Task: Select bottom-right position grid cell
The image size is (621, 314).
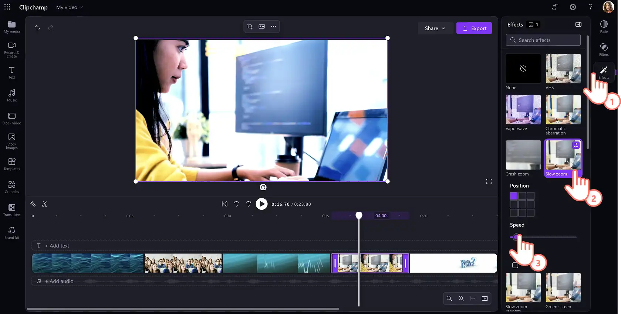Action: point(531,213)
